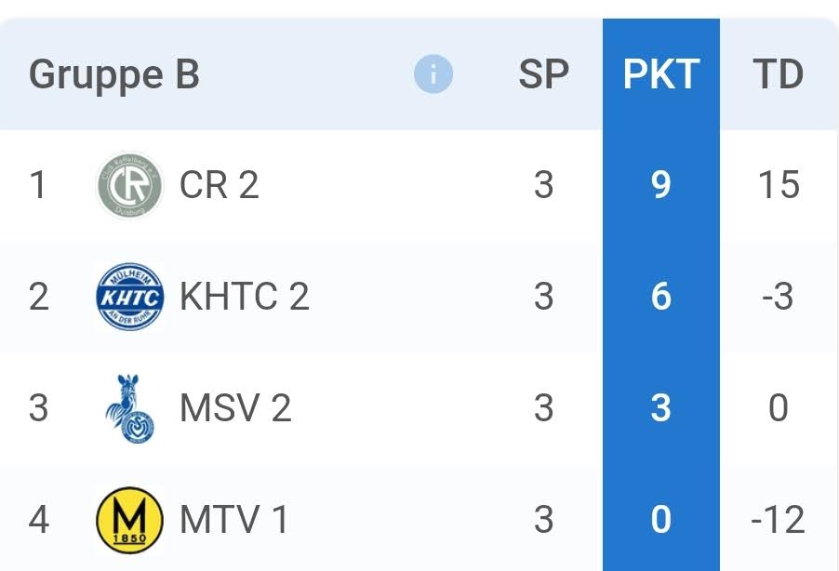Sort by the PKT column header
Image resolution: width=839 pixels, height=571 pixels.
(x=660, y=74)
